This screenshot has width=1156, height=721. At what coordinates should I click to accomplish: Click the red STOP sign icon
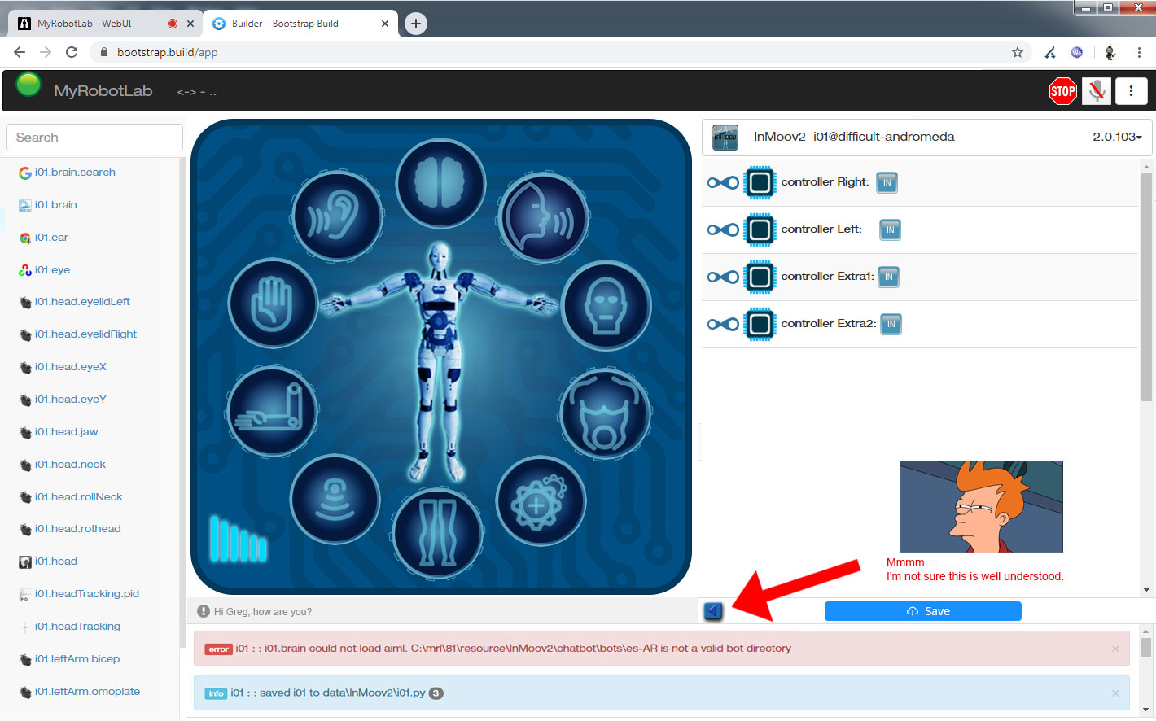tap(1062, 91)
